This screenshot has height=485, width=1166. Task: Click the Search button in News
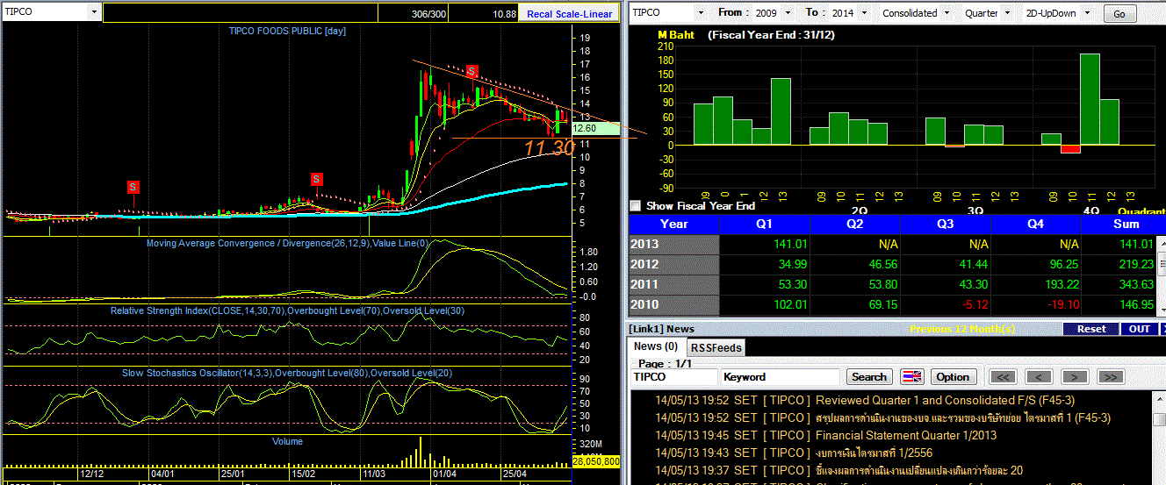tap(869, 377)
